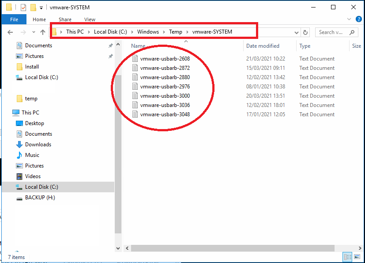Open pinned Documents in Quick access
The width and height of the screenshot is (365, 263).
point(38,46)
